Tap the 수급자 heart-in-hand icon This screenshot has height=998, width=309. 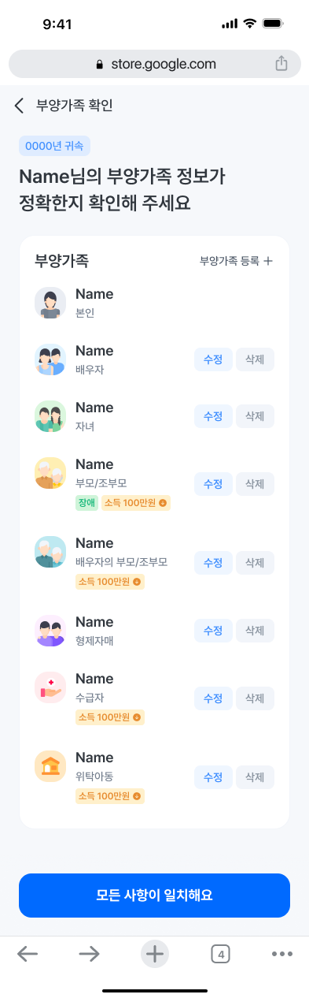tap(50, 687)
